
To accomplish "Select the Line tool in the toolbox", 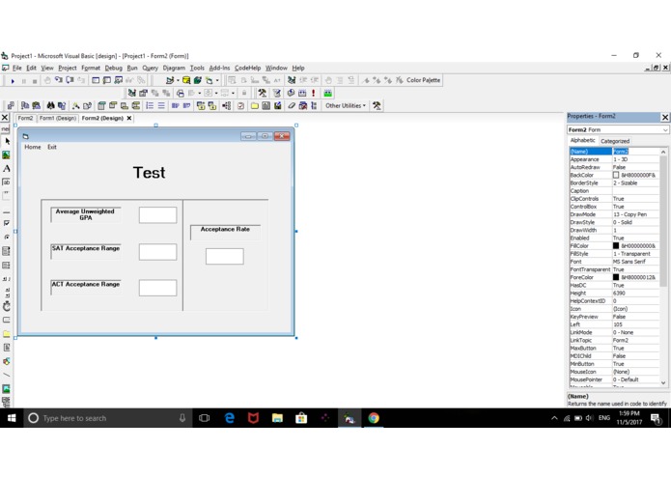I will (x=7, y=375).
